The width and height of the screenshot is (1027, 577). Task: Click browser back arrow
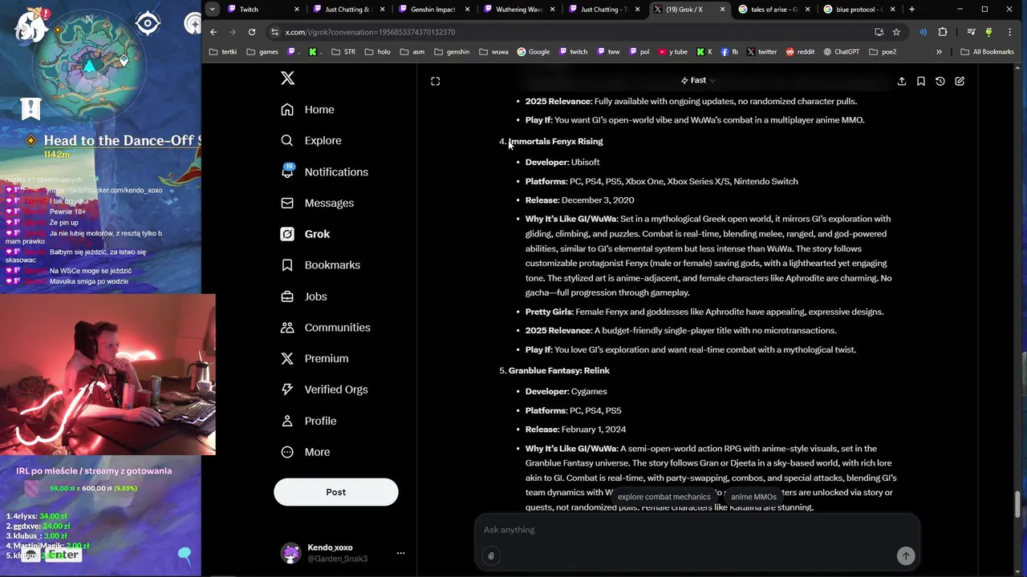[213, 32]
